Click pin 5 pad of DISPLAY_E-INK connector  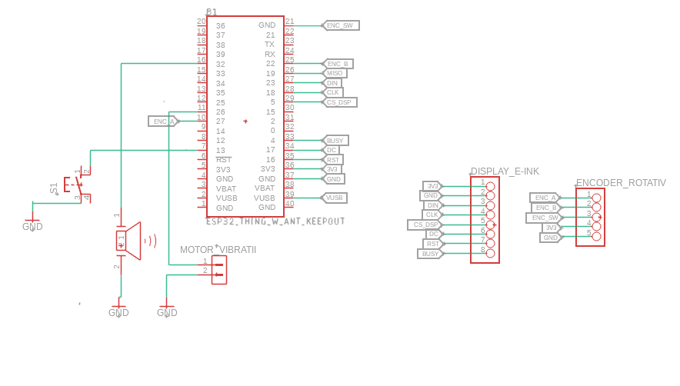tap(490, 225)
